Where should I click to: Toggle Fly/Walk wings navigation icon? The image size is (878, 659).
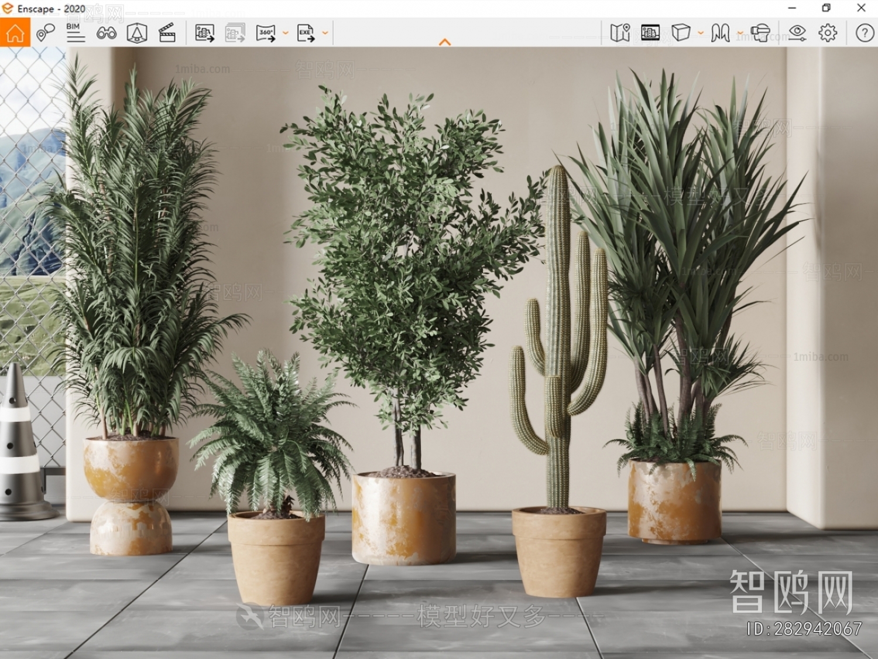point(721,33)
